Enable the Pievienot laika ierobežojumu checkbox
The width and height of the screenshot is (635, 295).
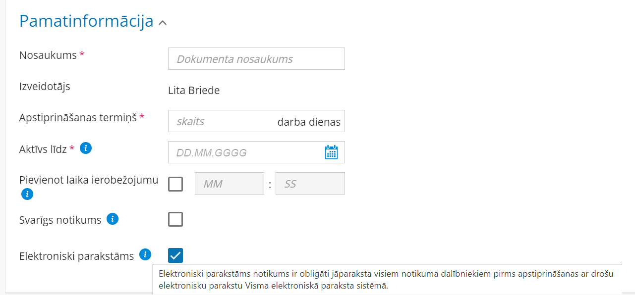point(175,183)
